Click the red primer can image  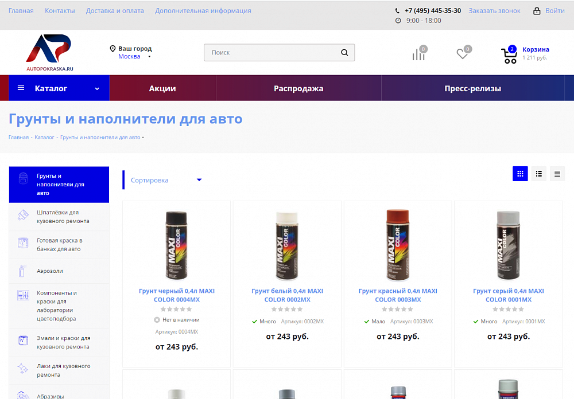[x=398, y=245]
